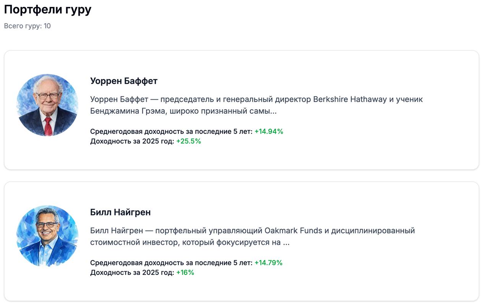
Task: Click the +16% return for 2025
Action: coord(186,273)
